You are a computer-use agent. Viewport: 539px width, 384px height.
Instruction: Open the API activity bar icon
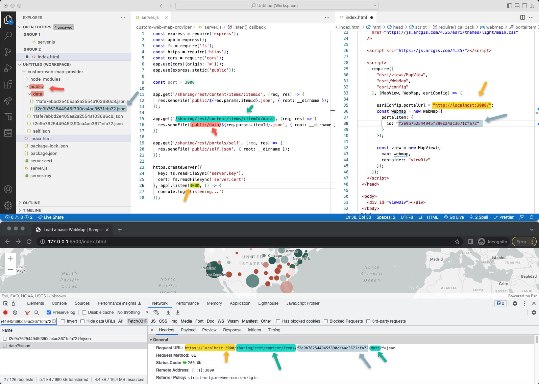[x=8, y=133]
